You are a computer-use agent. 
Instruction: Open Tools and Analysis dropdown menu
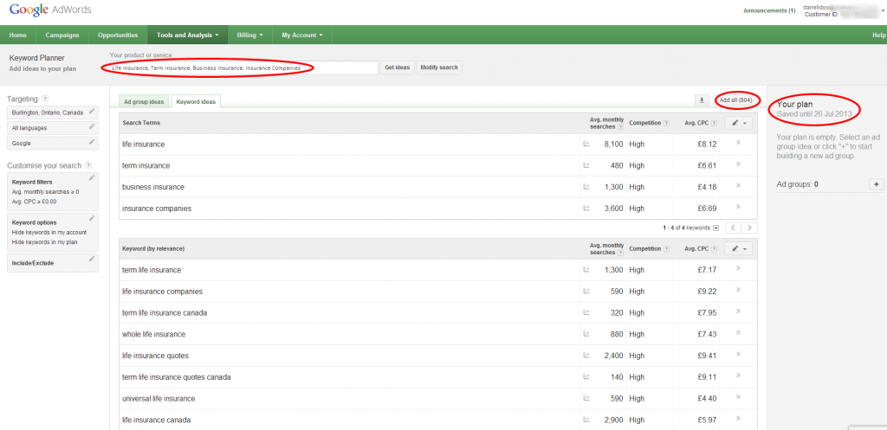(188, 35)
